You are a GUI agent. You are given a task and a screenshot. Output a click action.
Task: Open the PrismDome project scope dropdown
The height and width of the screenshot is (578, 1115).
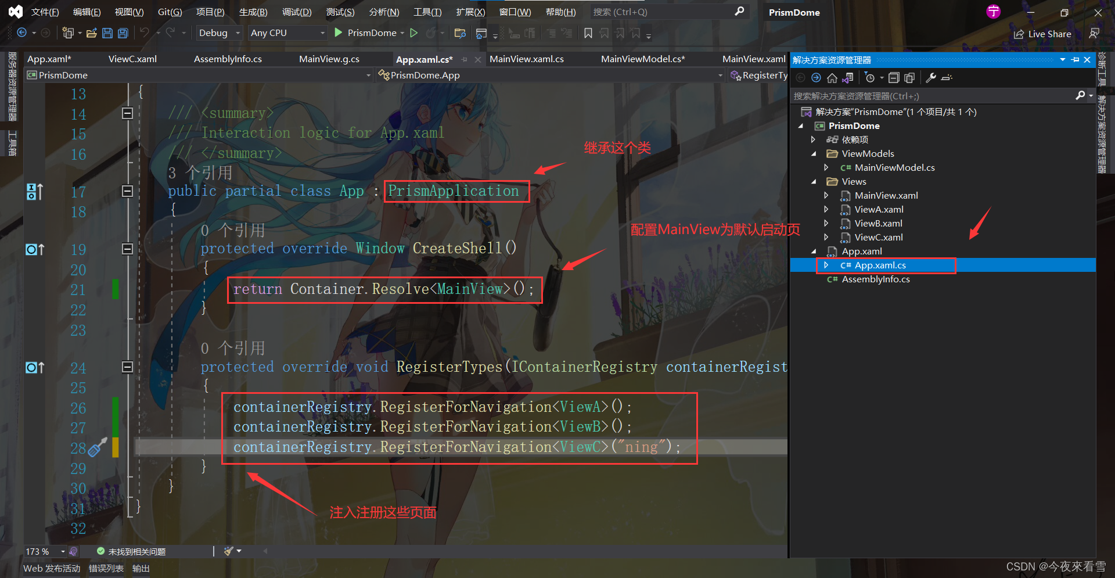point(199,75)
